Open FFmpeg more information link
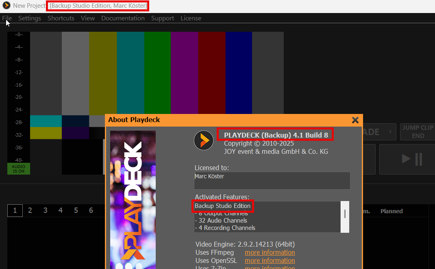435x269 pixels. point(270,252)
